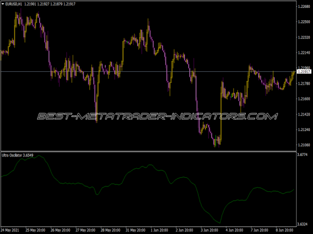The height and width of the screenshot is (234, 313).
Task: Click the 3.6774 oscillator scale value
Action: pyautogui.click(x=303, y=155)
